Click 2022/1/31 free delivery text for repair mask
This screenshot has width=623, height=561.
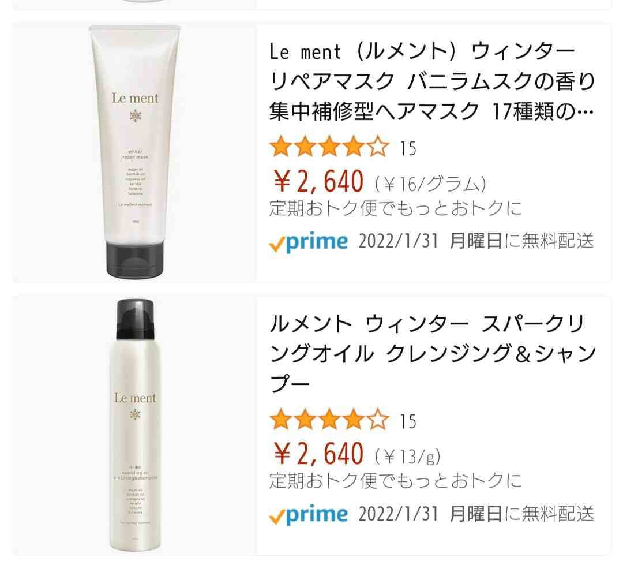pos(476,241)
